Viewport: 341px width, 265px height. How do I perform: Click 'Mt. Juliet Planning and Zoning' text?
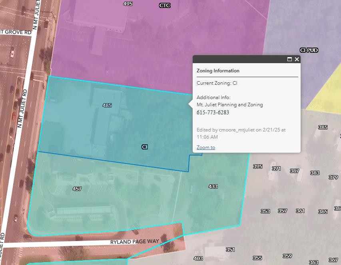coord(229,105)
